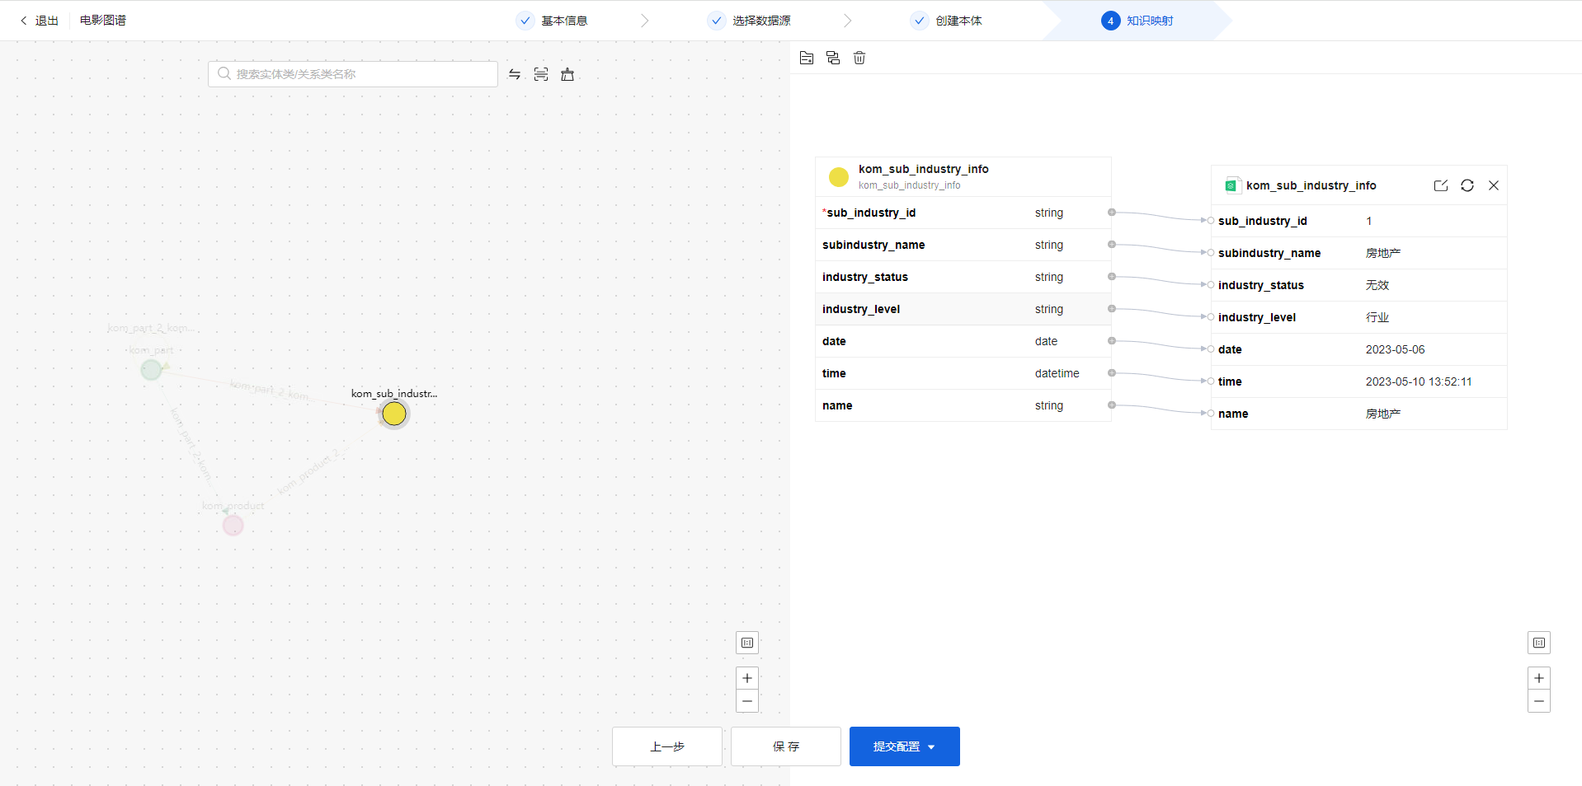
Task: Go to 基本信息 step
Action: pos(563,21)
